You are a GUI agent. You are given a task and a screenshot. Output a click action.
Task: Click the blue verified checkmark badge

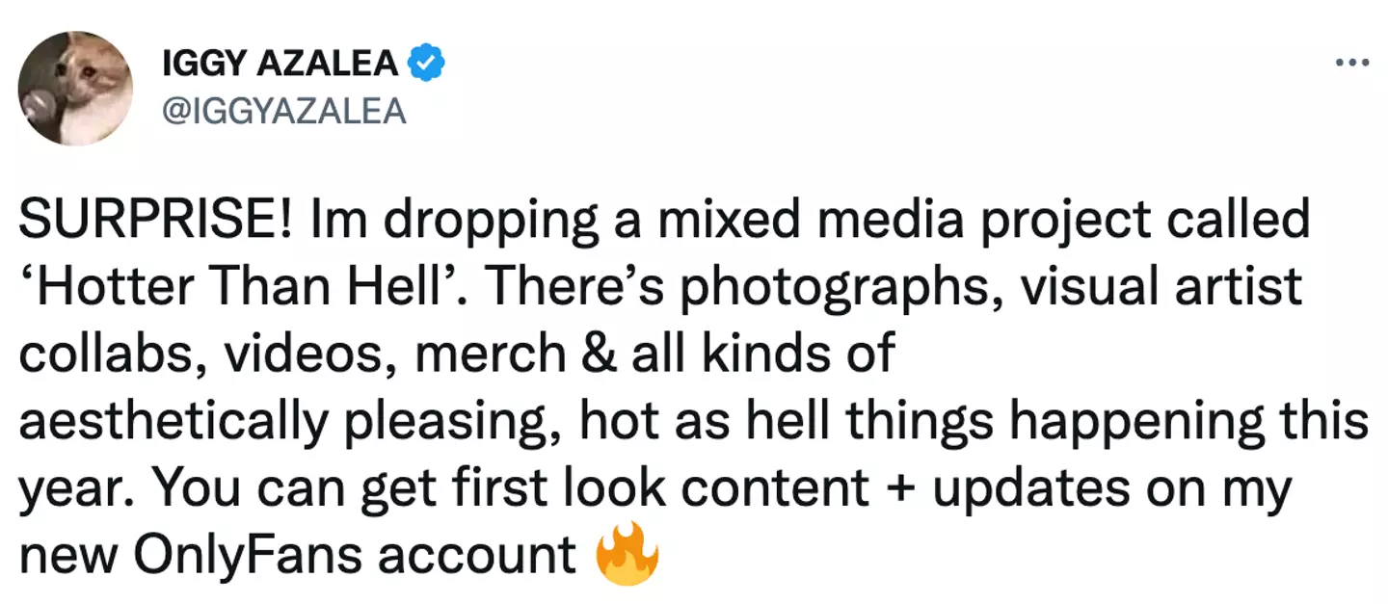click(x=425, y=64)
